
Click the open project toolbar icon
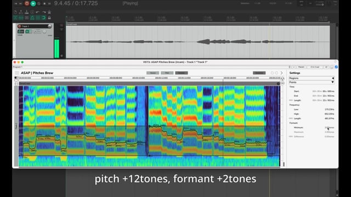21,12
